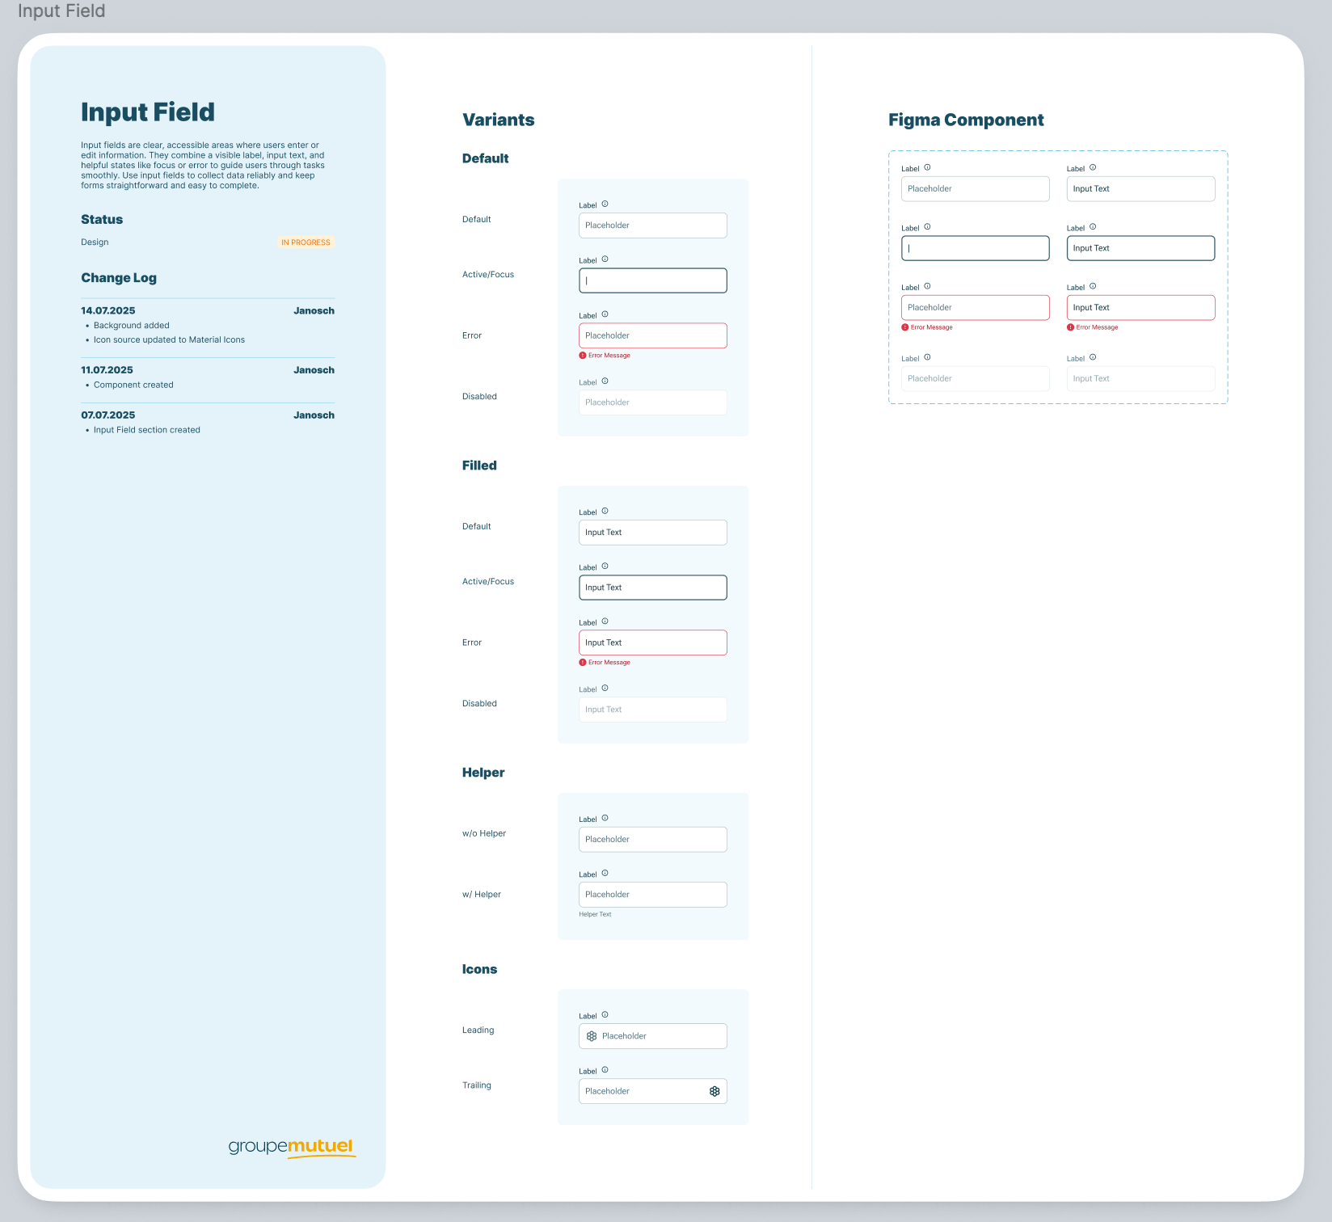Click the groupemutuel logo
The width and height of the screenshot is (1332, 1222).
point(292,1147)
